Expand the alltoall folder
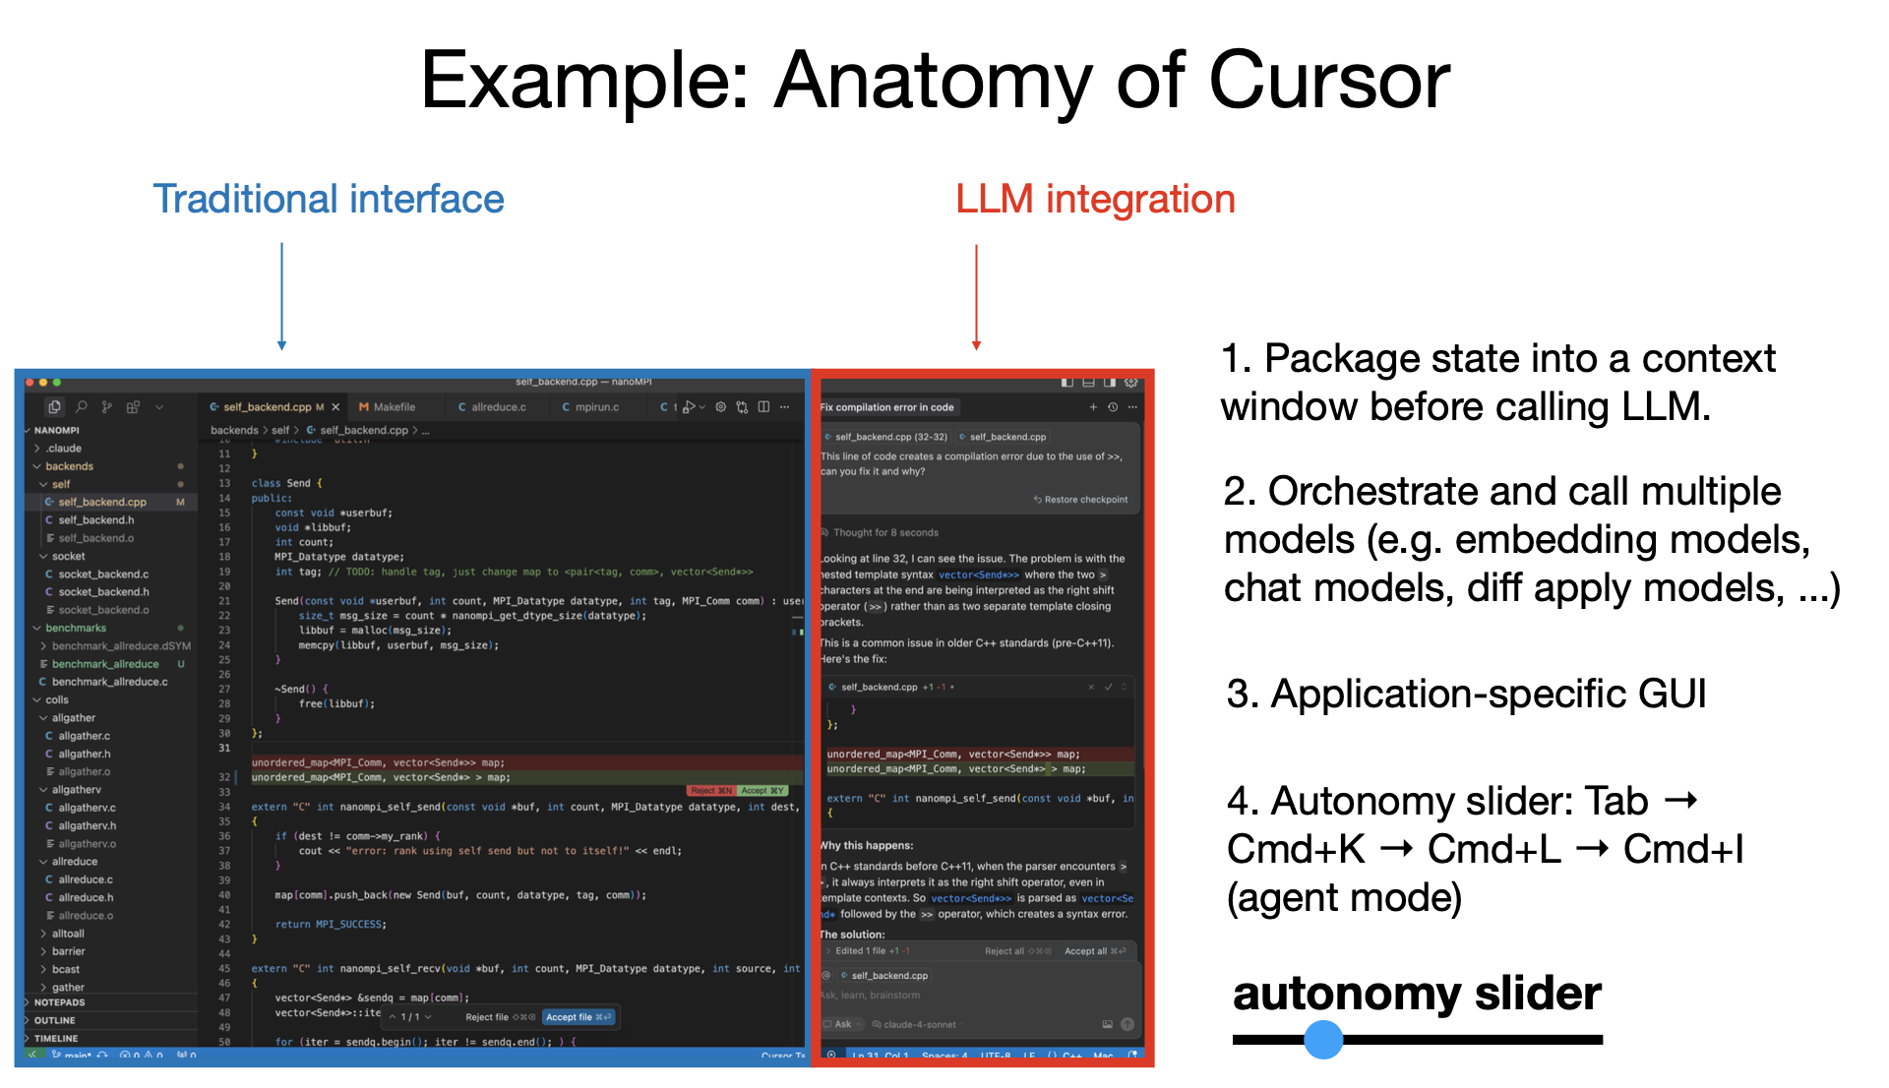Screen dimensions: 1889x1088 [109, 934]
